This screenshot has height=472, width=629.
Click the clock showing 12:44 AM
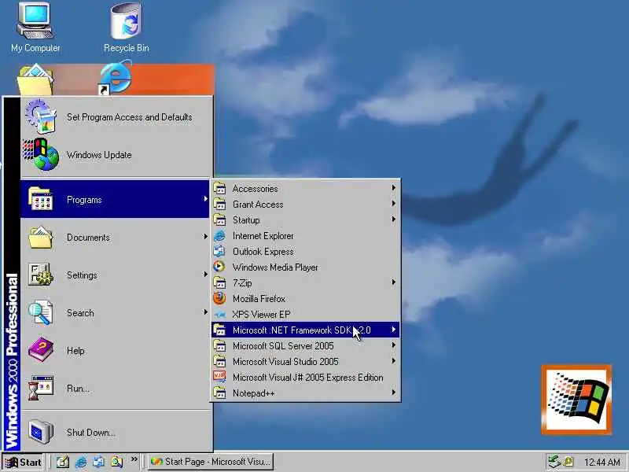(x=601, y=463)
